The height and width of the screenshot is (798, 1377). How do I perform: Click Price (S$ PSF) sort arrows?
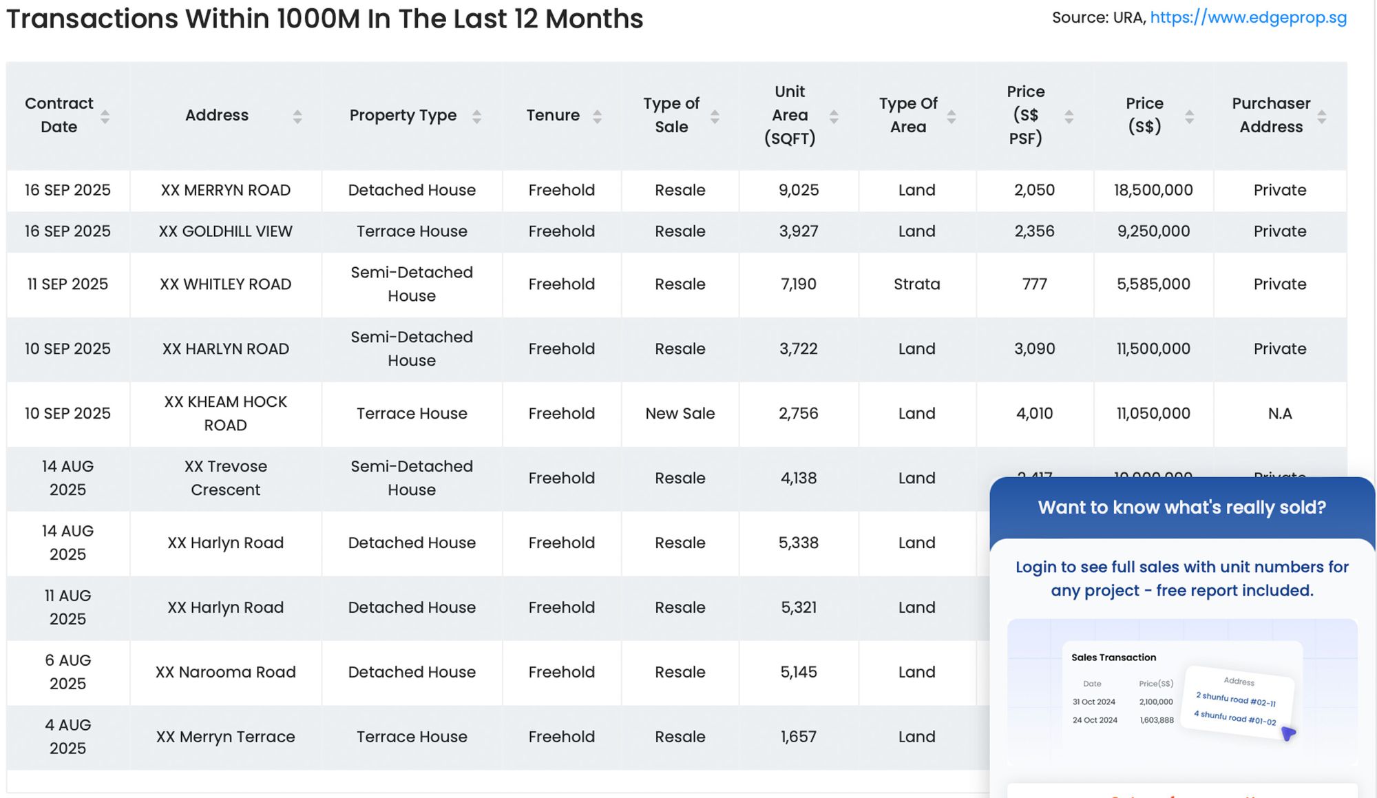(1069, 116)
